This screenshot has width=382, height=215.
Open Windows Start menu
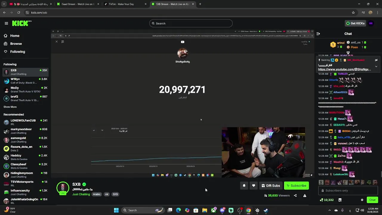tap(116, 210)
